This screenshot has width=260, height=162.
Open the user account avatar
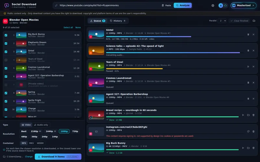(221, 6)
